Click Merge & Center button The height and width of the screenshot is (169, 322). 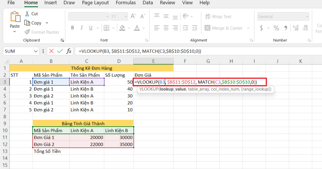(x=224, y=28)
